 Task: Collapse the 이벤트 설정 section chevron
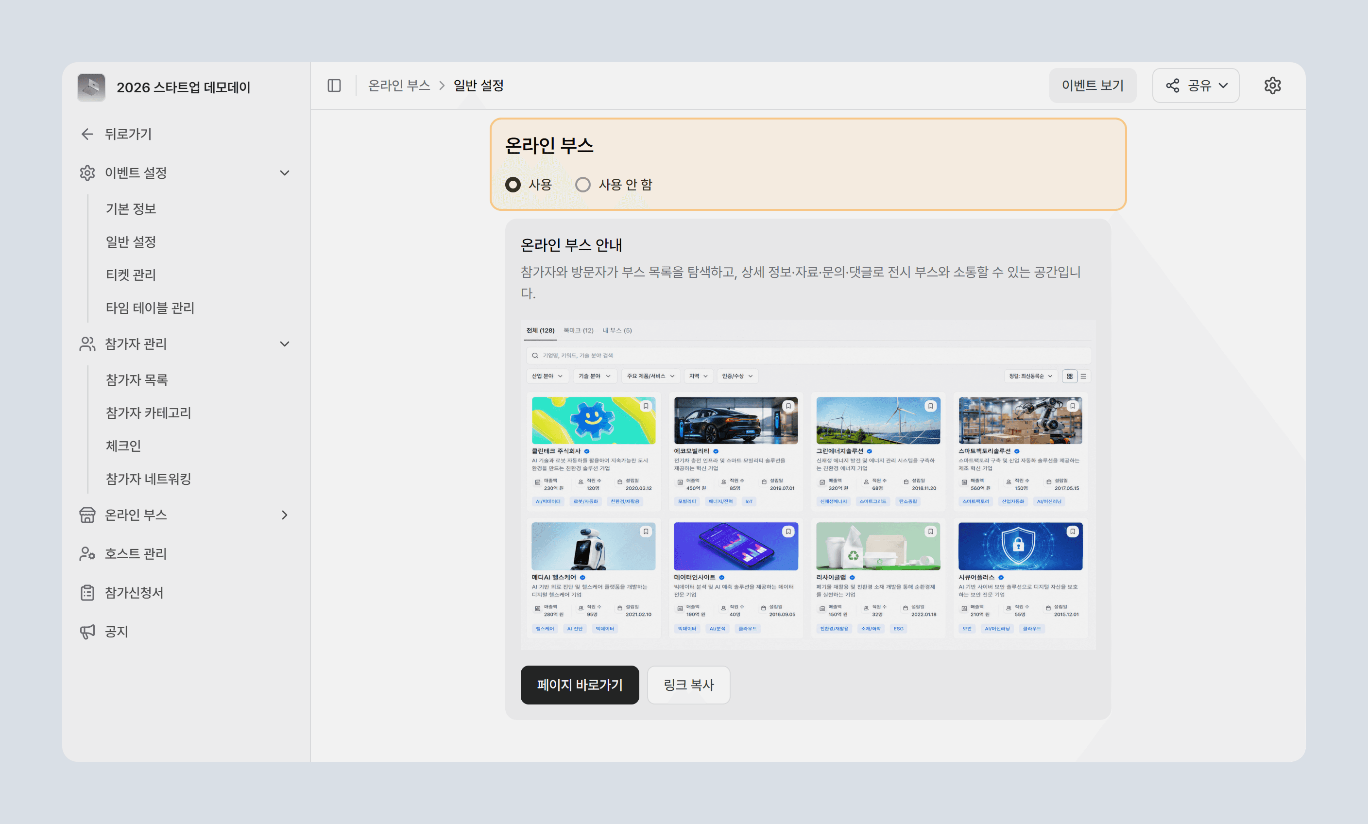(285, 172)
